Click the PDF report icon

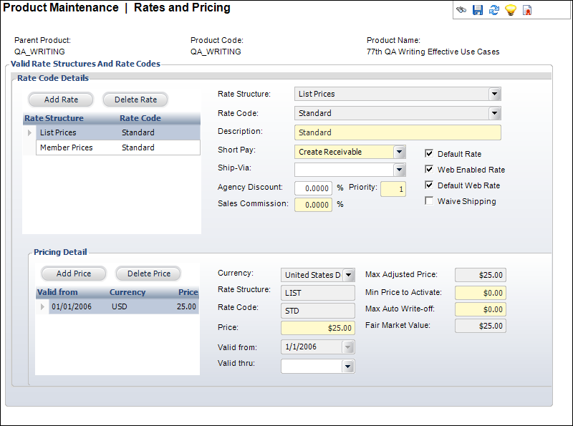[527, 10]
